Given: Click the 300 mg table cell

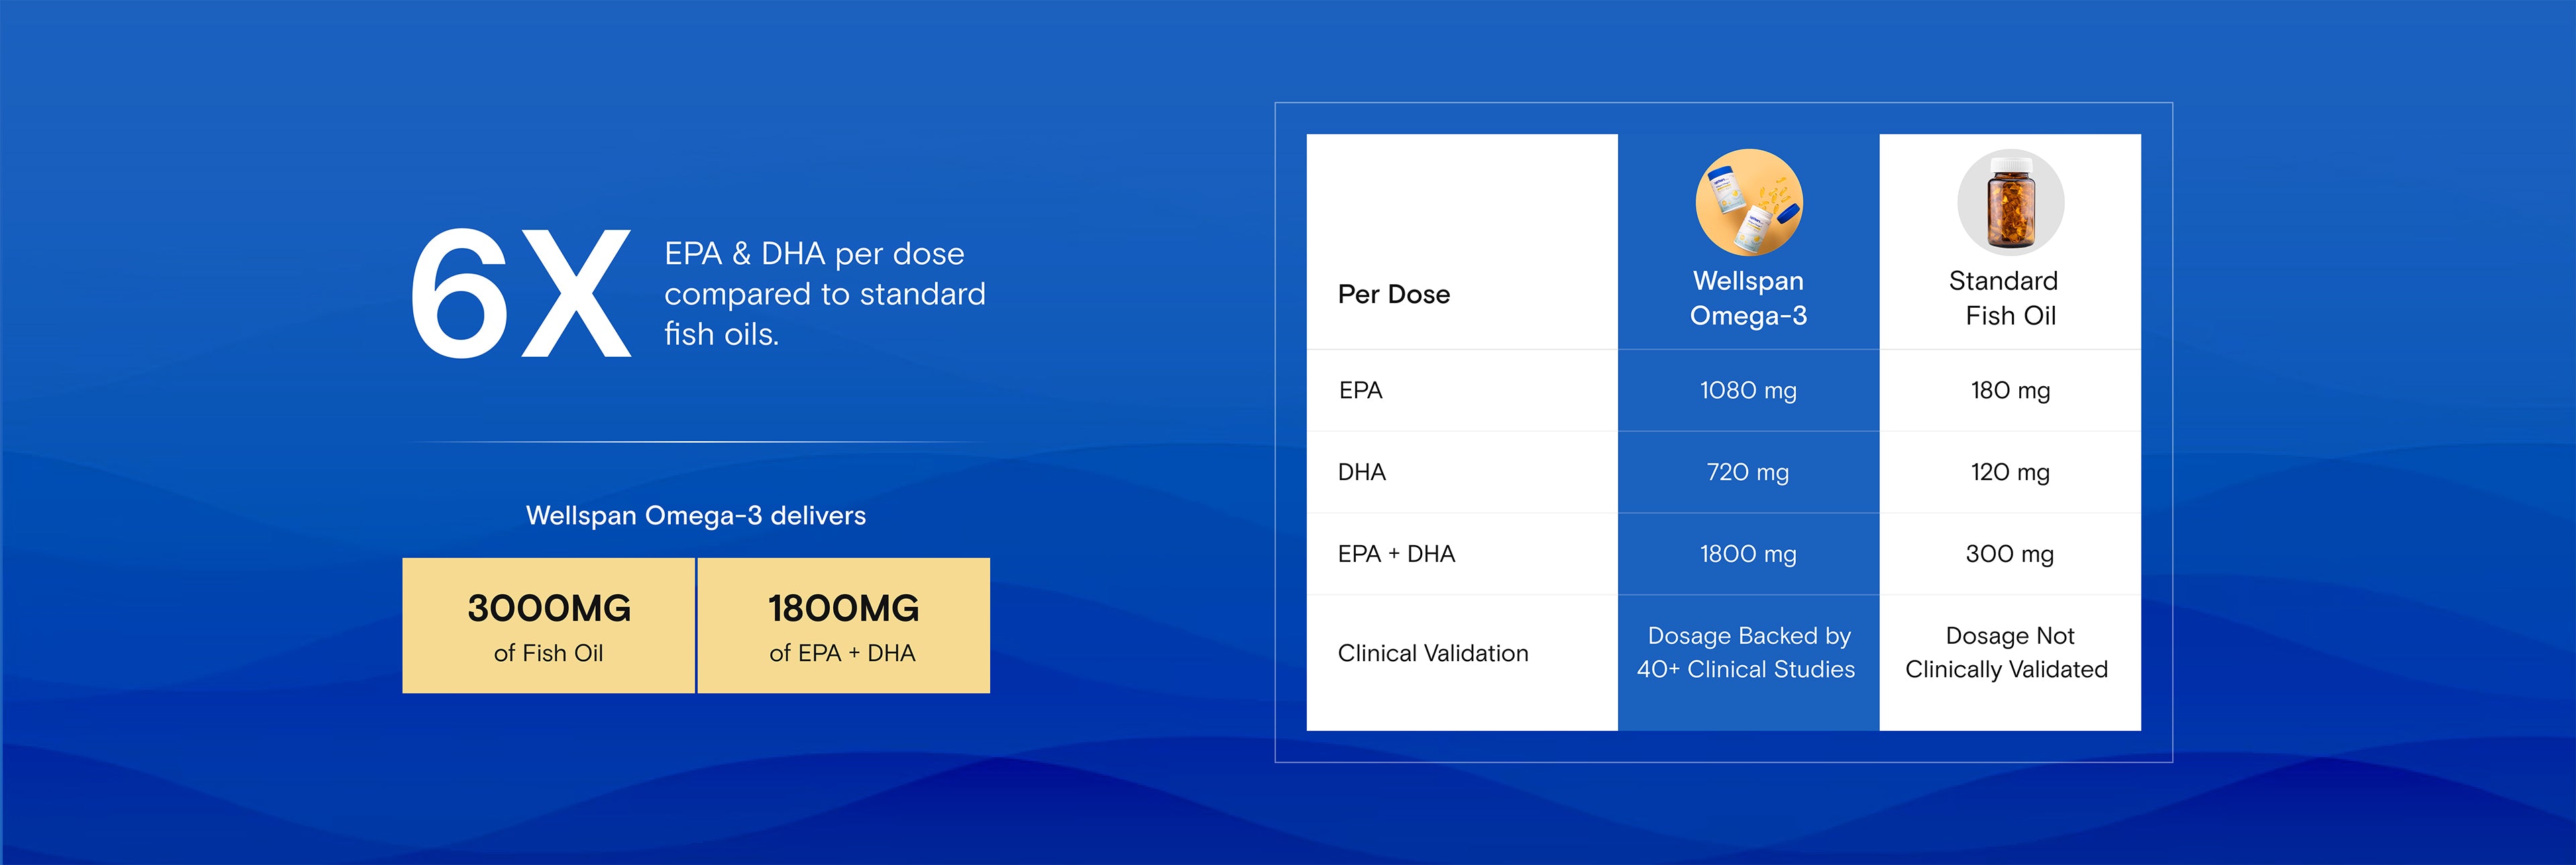Looking at the screenshot, I should 2010,554.
